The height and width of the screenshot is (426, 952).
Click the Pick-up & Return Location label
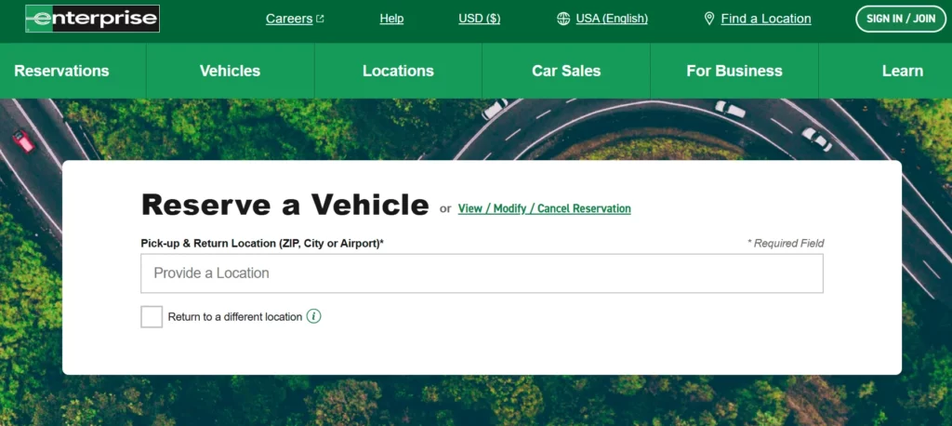(262, 243)
